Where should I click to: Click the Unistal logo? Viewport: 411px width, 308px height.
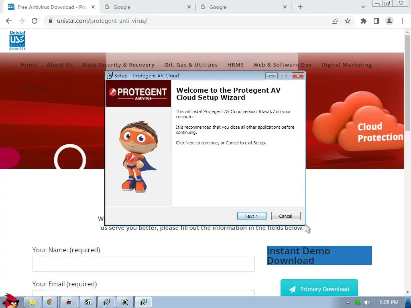pyautogui.click(x=17, y=41)
